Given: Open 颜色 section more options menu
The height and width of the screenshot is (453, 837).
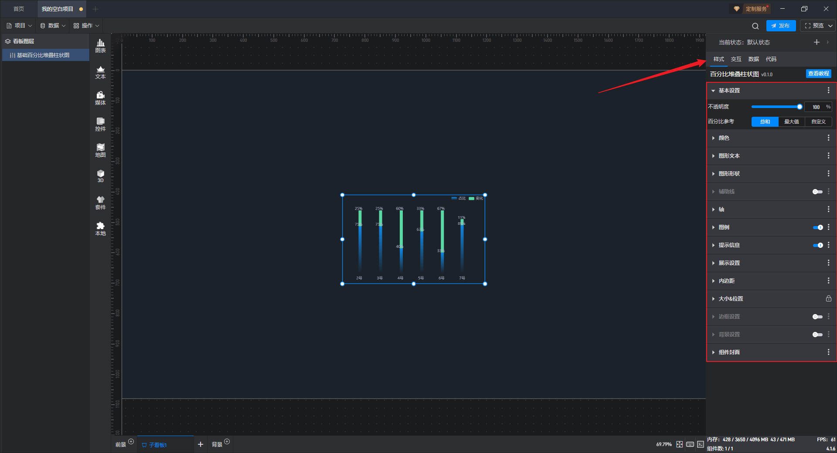Looking at the screenshot, I should click(828, 138).
